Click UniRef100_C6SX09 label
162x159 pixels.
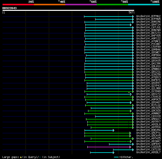pos(148,116)
